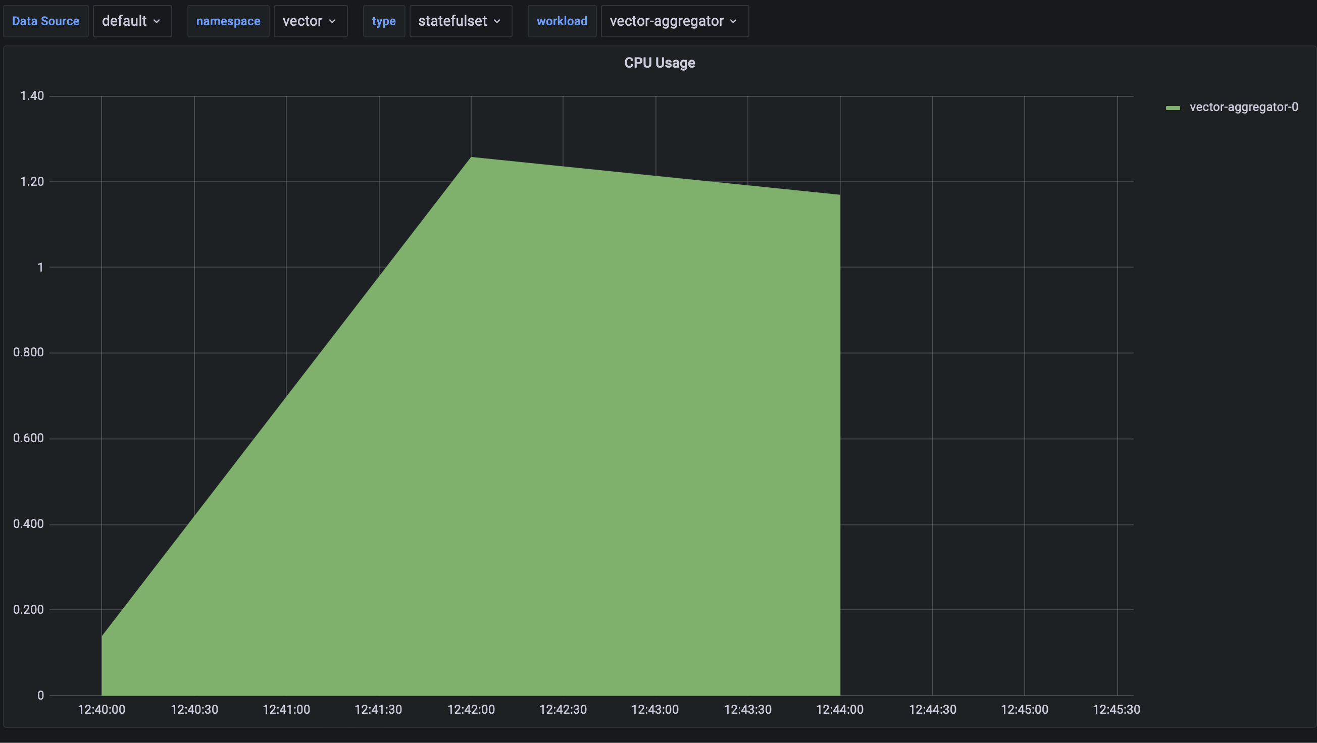Click the vector-aggregator-0 legend color swatch

click(1174, 107)
